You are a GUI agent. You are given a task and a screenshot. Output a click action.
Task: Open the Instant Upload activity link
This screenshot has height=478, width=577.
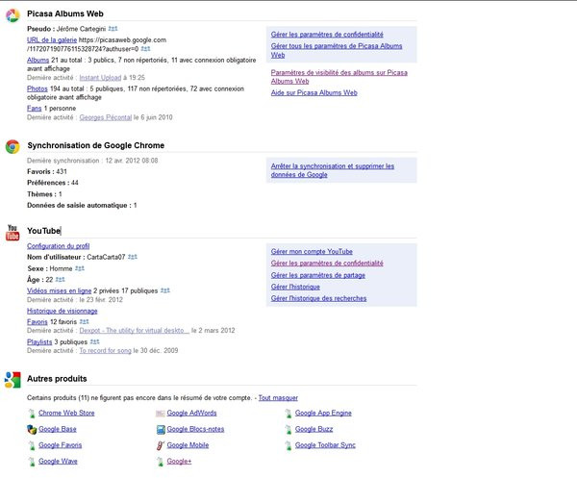coord(100,77)
